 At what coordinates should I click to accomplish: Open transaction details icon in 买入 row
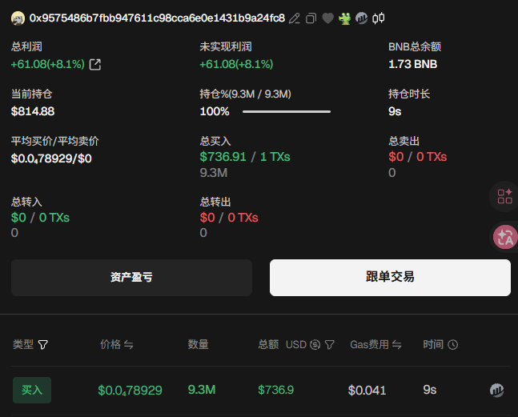(496, 391)
